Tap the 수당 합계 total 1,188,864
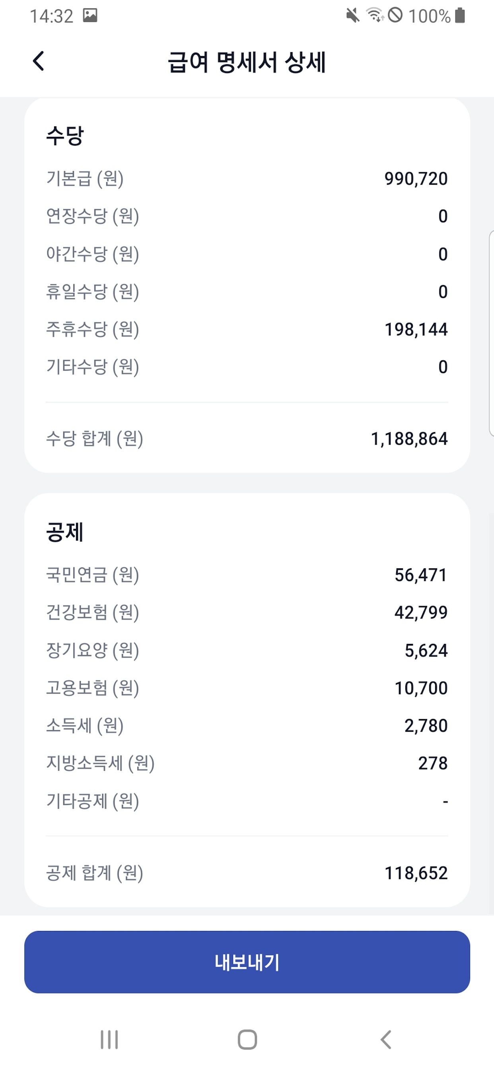Image resolution: width=494 pixels, height=1069 pixels. click(x=409, y=439)
